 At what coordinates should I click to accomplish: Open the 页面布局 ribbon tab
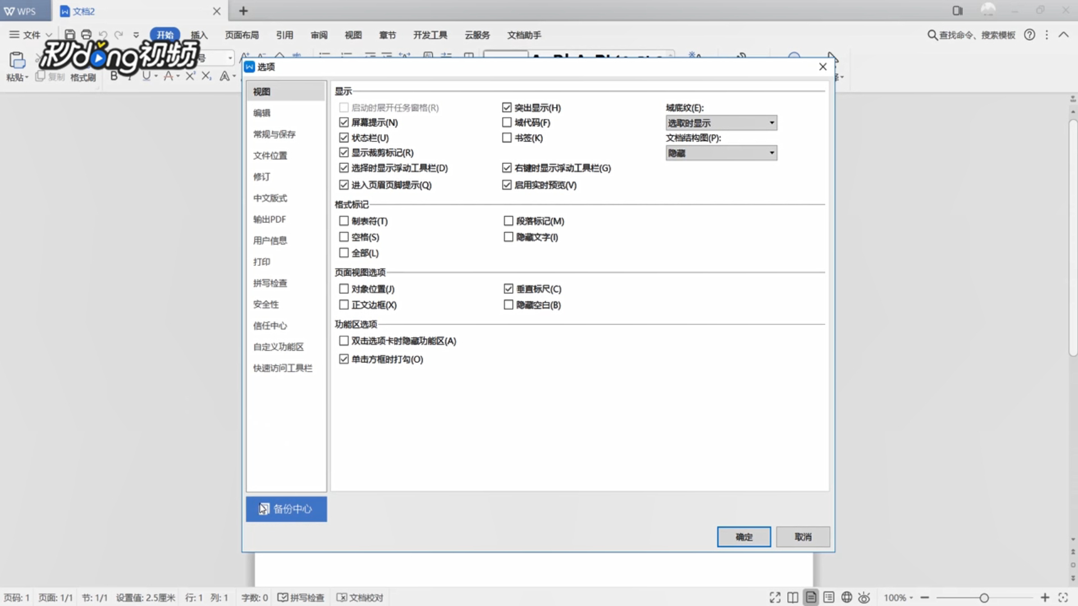241,35
